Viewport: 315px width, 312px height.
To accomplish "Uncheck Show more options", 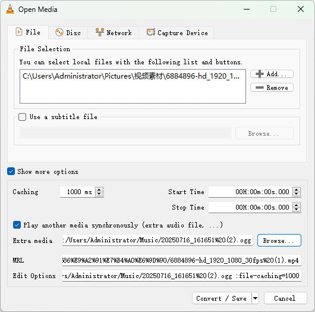I will pos(11,171).
